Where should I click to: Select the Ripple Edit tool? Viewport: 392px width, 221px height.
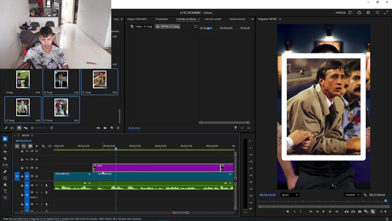tap(5, 152)
